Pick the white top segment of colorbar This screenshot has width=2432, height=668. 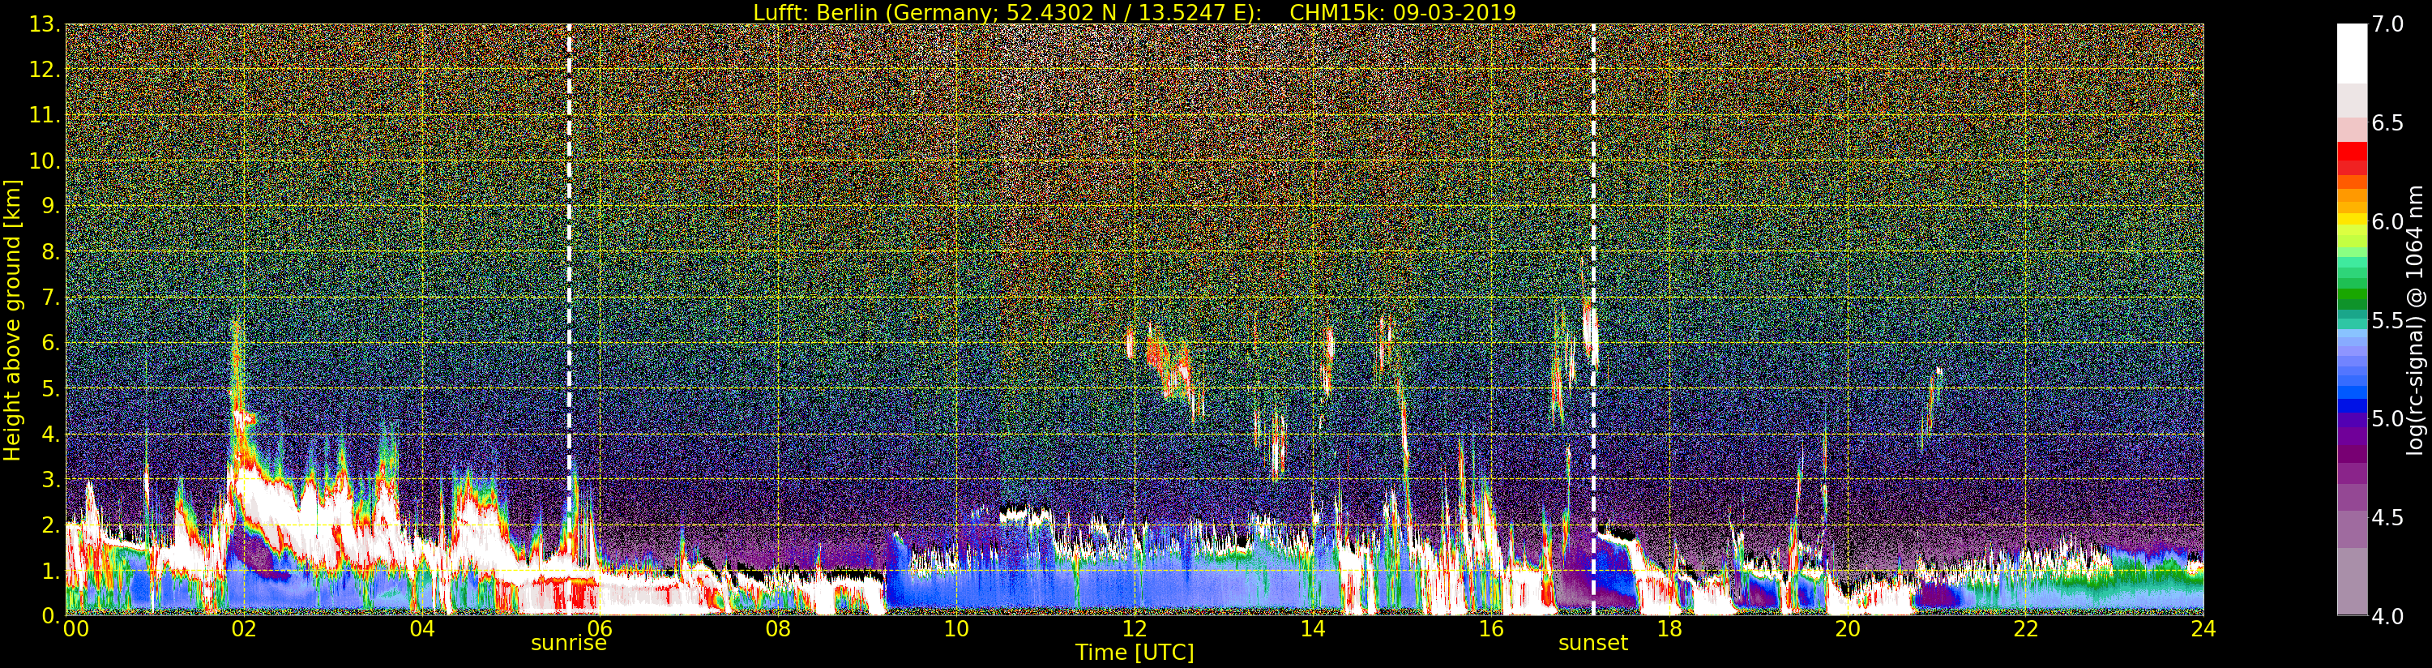click(2352, 54)
